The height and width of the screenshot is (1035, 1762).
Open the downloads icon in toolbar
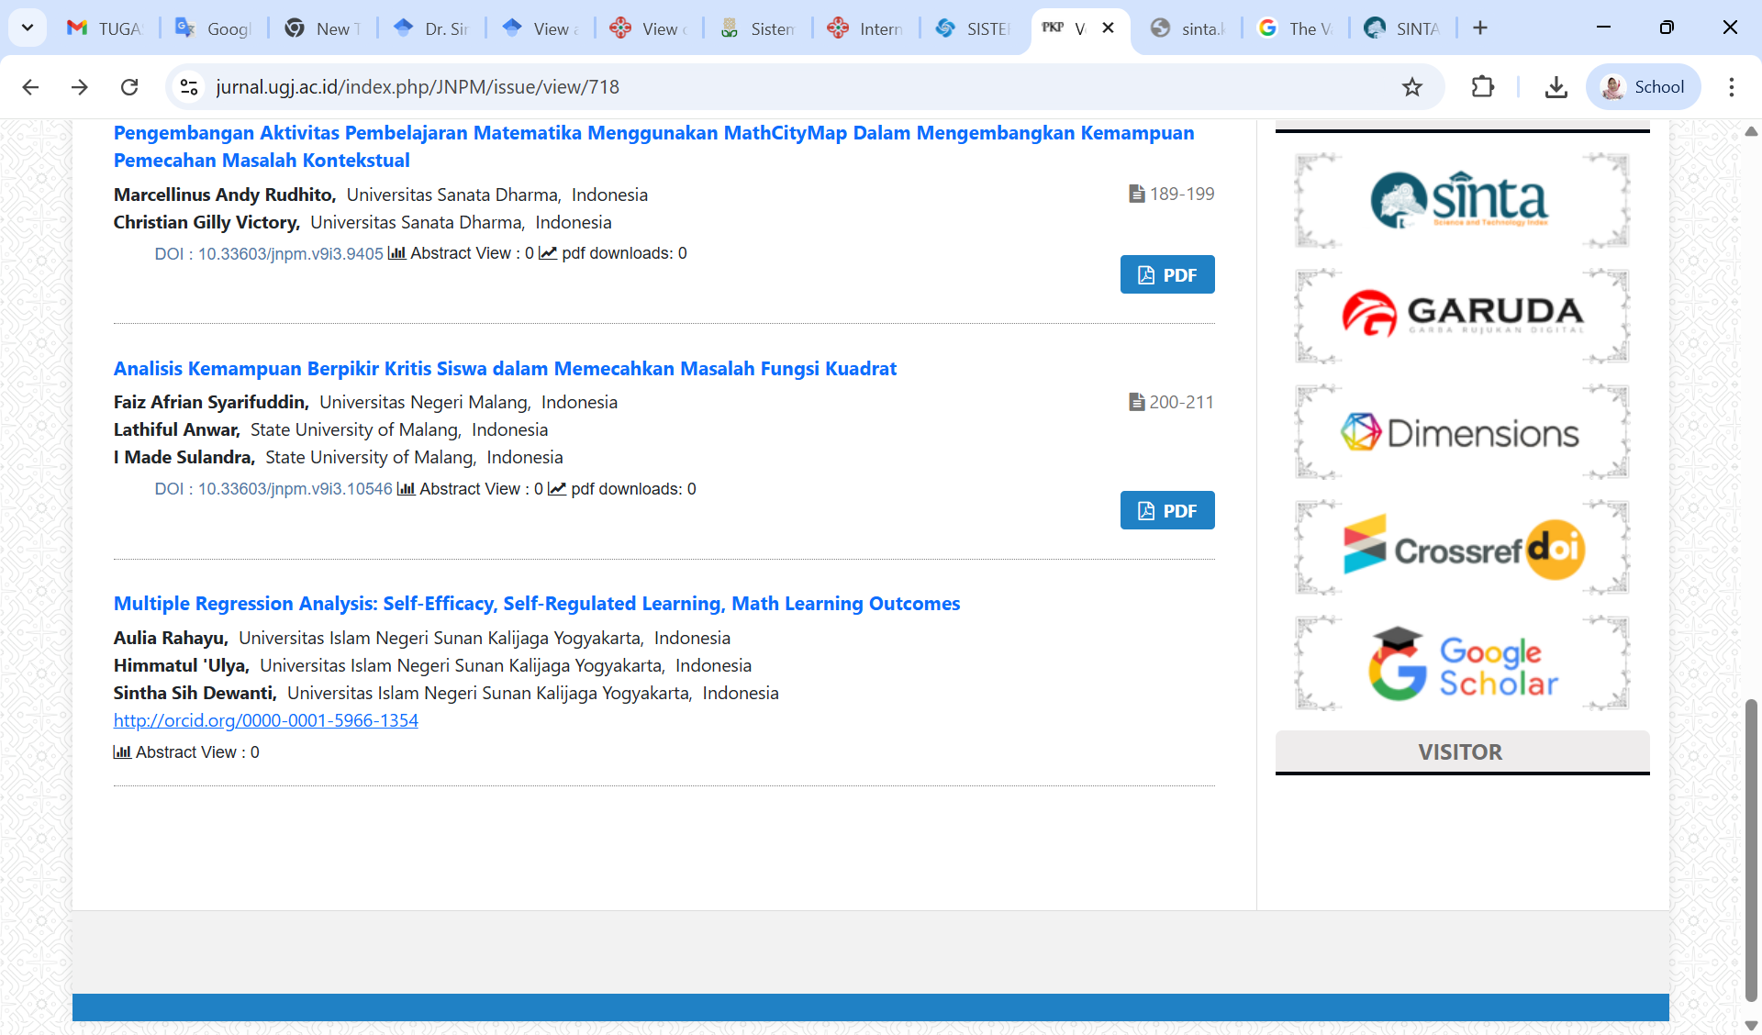click(x=1556, y=87)
